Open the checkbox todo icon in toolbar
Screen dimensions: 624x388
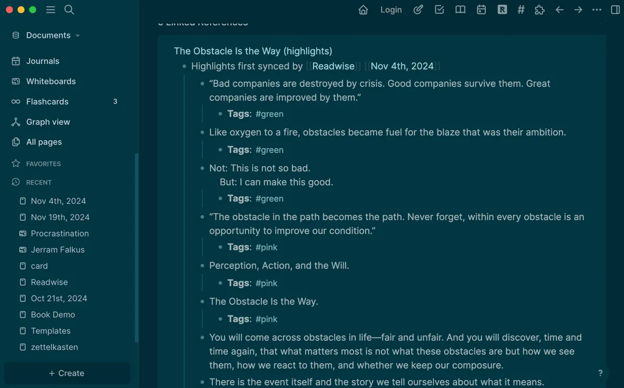click(439, 10)
